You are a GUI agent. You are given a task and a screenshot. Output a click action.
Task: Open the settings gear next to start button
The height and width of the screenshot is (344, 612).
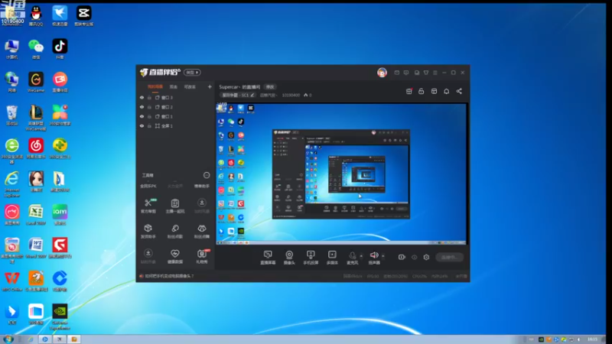(x=426, y=257)
